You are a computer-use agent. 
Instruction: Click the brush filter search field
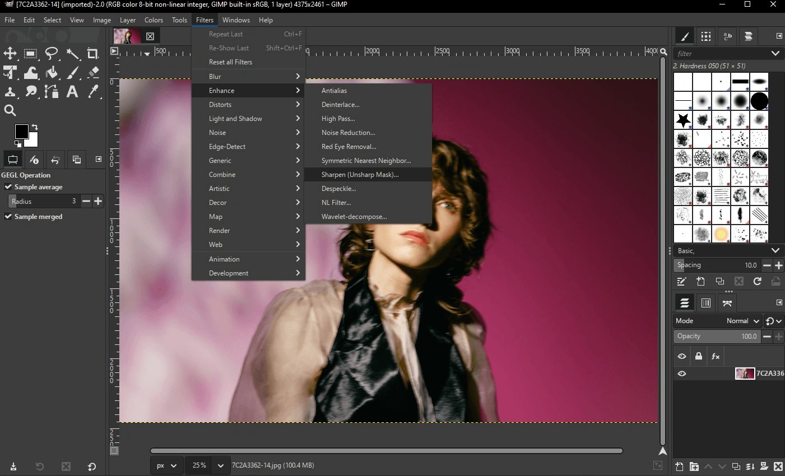(x=722, y=54)
